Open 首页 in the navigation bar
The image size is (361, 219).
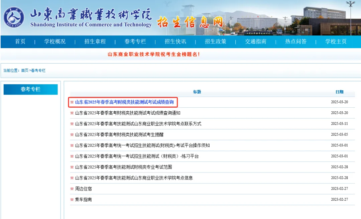(x=20, y=42)
